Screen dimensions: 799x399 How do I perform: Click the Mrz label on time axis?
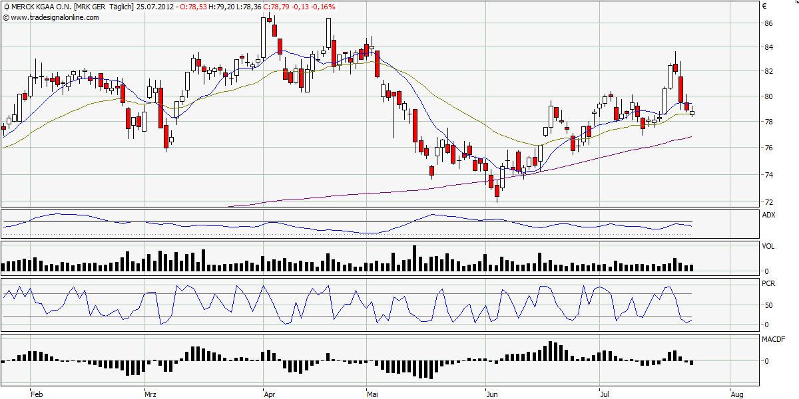tap(150, 394)
